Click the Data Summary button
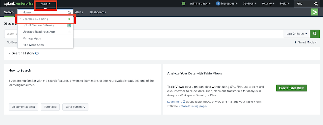This screenshot has height=125, width=323. pyautogui.click(x=75, y=107)
